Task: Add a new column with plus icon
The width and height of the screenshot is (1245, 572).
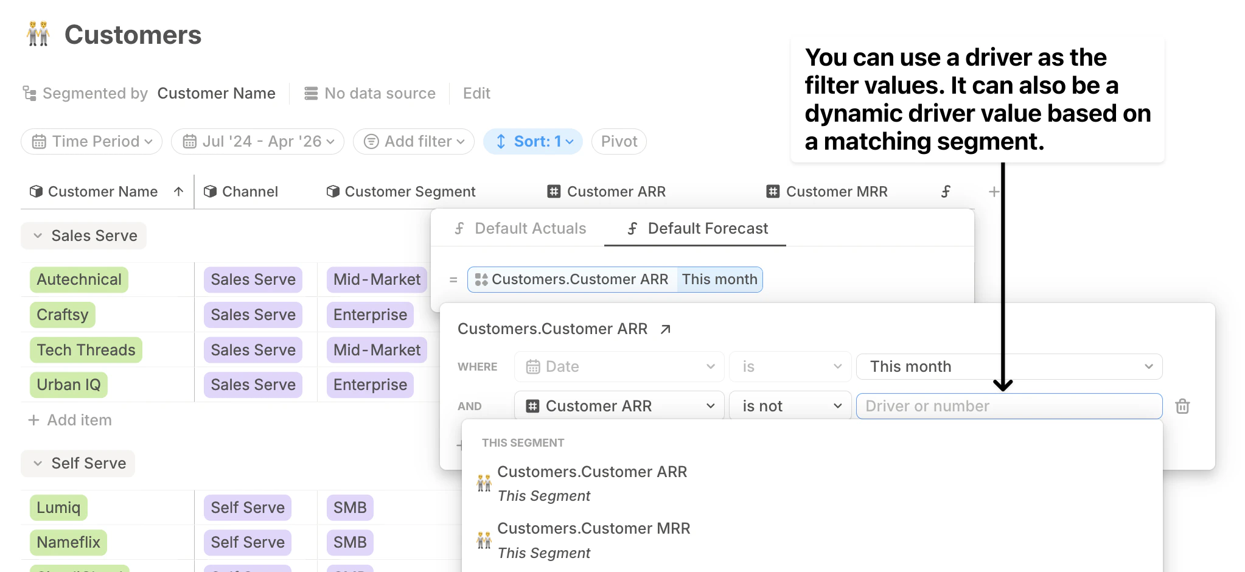Action: 994,192
